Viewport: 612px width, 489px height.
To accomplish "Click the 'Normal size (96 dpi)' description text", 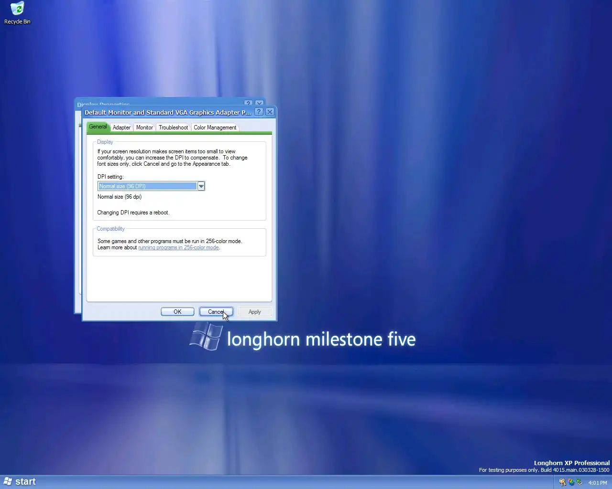I will pos(120,197).
